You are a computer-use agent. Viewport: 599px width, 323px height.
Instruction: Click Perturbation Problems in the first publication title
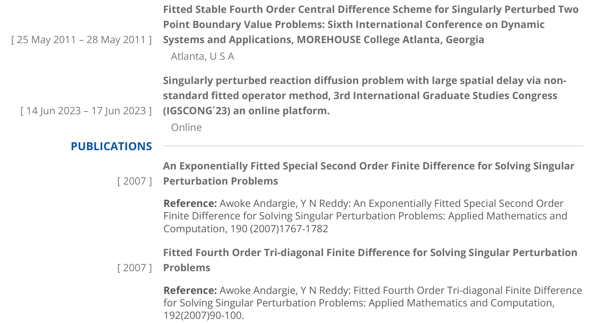point(221,181)
